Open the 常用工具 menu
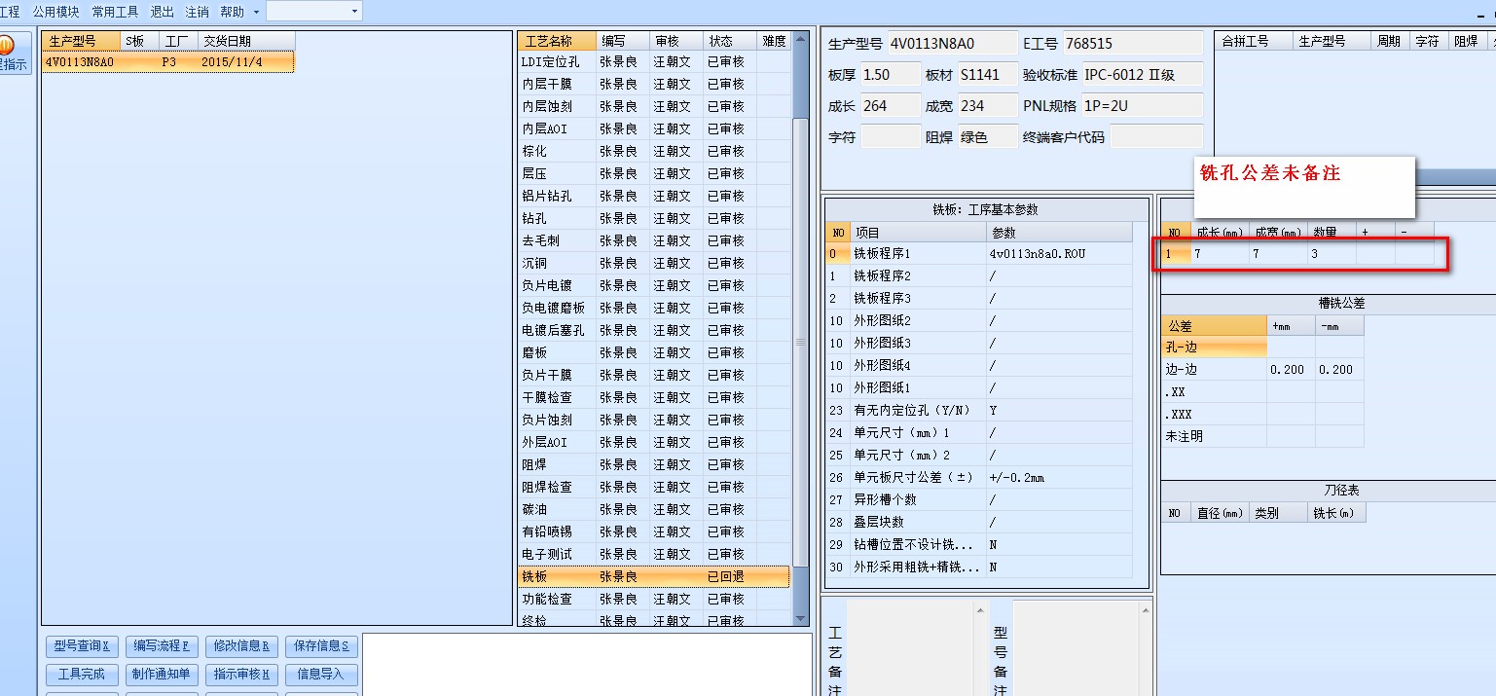Screen dimensions: 1496x696 coord(116,12)
